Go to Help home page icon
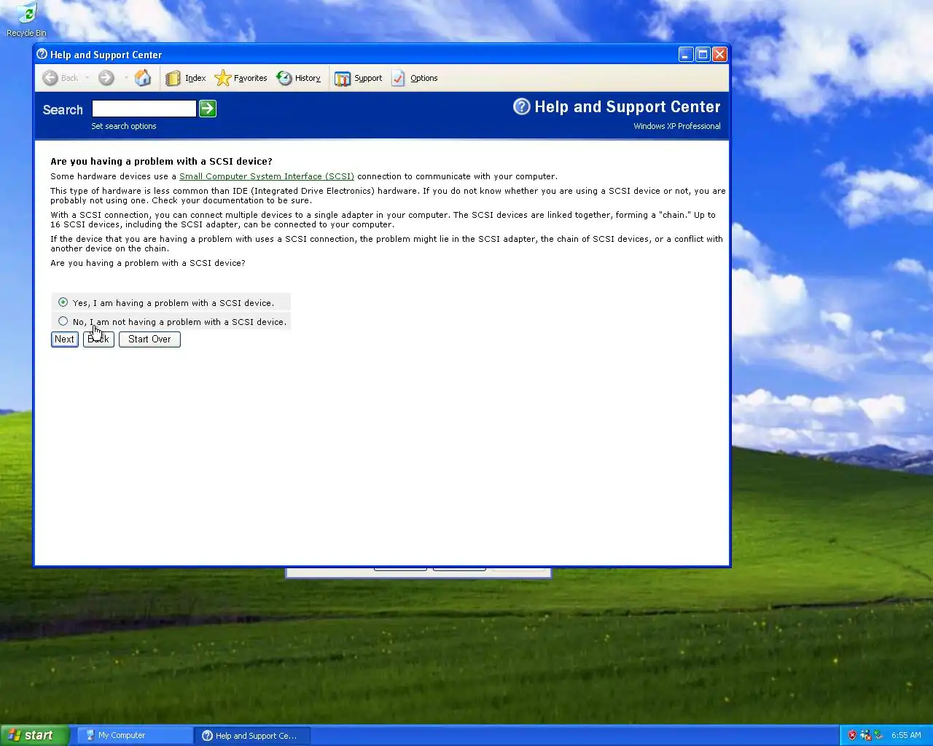Viewport: 933px width, 746px height. click(x=143, y=78)
